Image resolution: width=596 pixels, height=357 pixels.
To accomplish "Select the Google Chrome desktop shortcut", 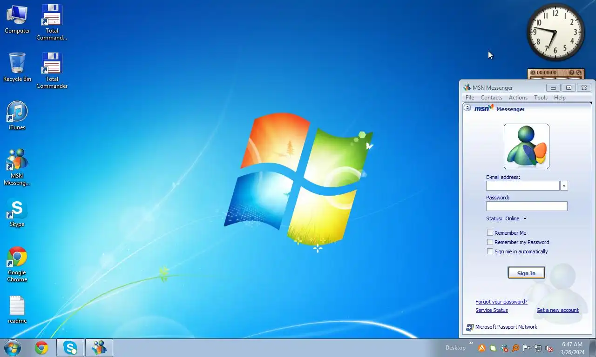I will click(17, 264).
